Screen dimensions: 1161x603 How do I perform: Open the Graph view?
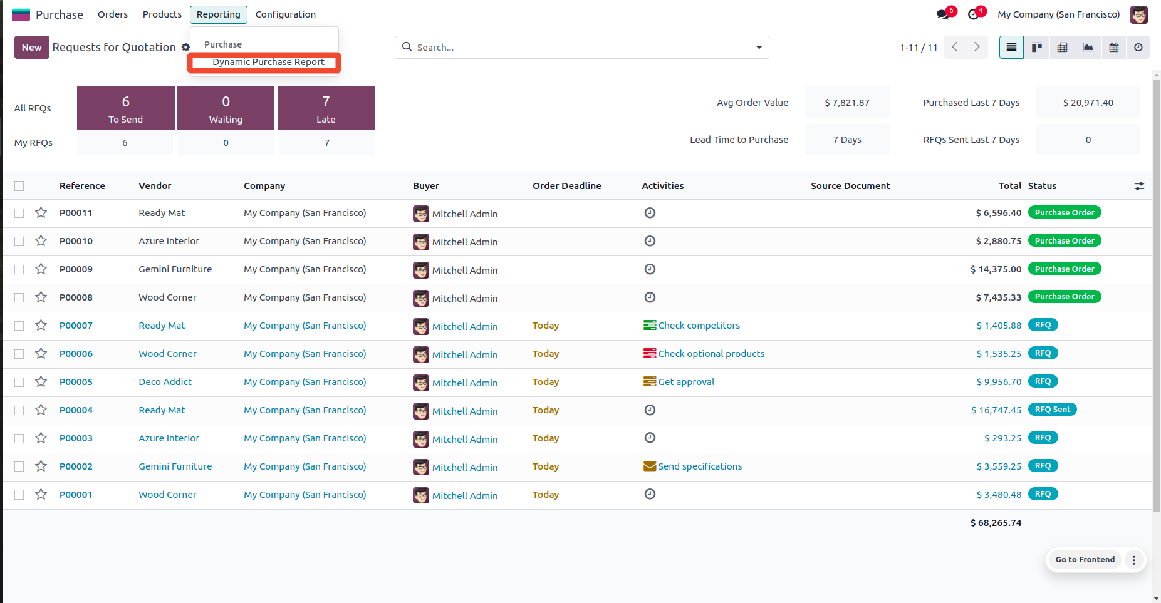click(1088, 48)
